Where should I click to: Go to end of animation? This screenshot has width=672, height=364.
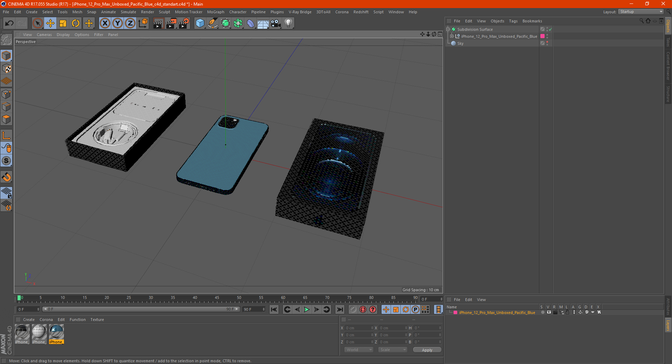tap(339, 309)
